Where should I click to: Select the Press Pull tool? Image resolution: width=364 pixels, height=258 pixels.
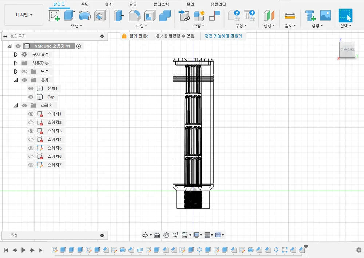coord(119,16)
